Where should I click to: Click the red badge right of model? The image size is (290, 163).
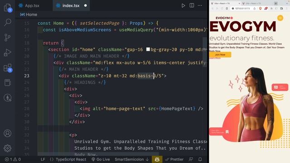pyautogui.click(x=280, y=87)
